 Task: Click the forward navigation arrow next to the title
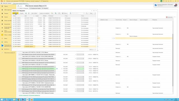21,6
